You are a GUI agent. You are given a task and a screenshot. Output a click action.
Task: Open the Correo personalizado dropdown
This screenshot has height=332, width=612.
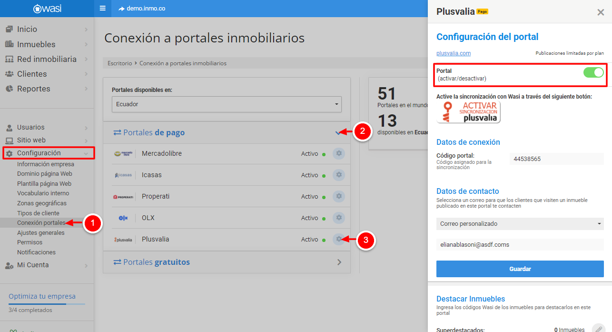coord(520,223)
